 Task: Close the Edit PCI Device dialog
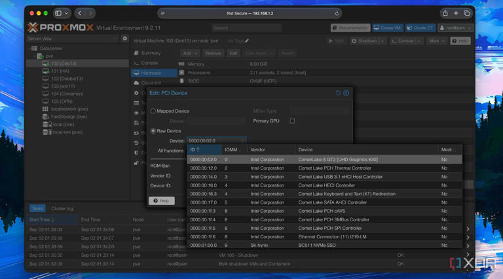tap(346, 93)
